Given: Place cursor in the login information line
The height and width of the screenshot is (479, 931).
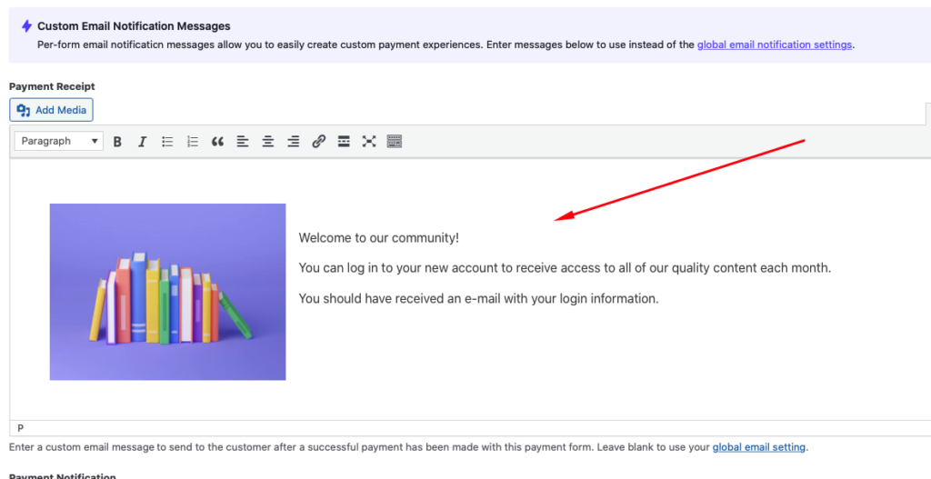Looking at the screenshot, I should pyautogui.click(x=478, y=298).
